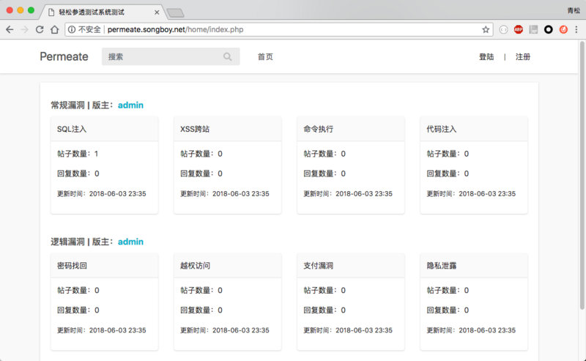Click 帖子数量: 0 in 支付漏洞 card

click(x=324, y=291)
